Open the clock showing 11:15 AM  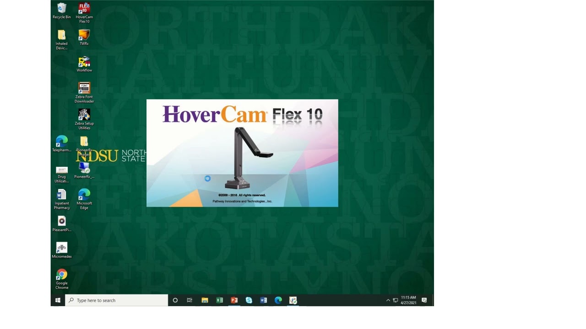[408, 300]
